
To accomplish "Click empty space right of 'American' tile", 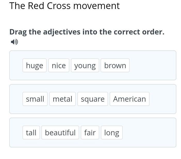I will (162, 99).
